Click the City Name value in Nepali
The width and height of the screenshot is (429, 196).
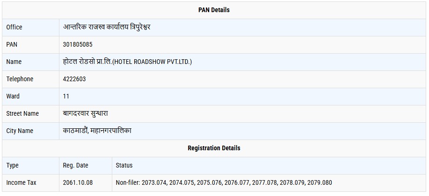[97, 131]
